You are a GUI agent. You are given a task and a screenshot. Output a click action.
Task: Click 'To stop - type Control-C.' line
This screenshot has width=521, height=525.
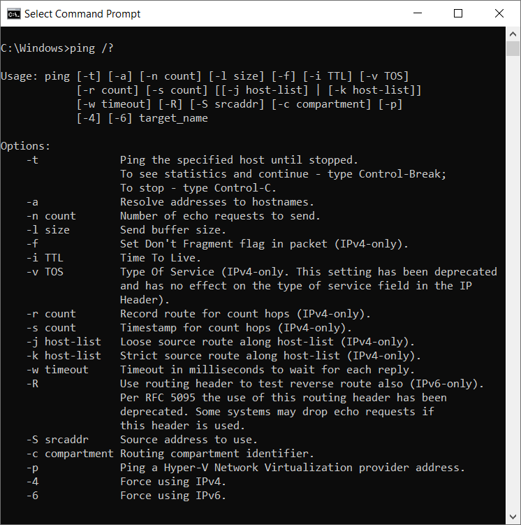coord(198,188)
